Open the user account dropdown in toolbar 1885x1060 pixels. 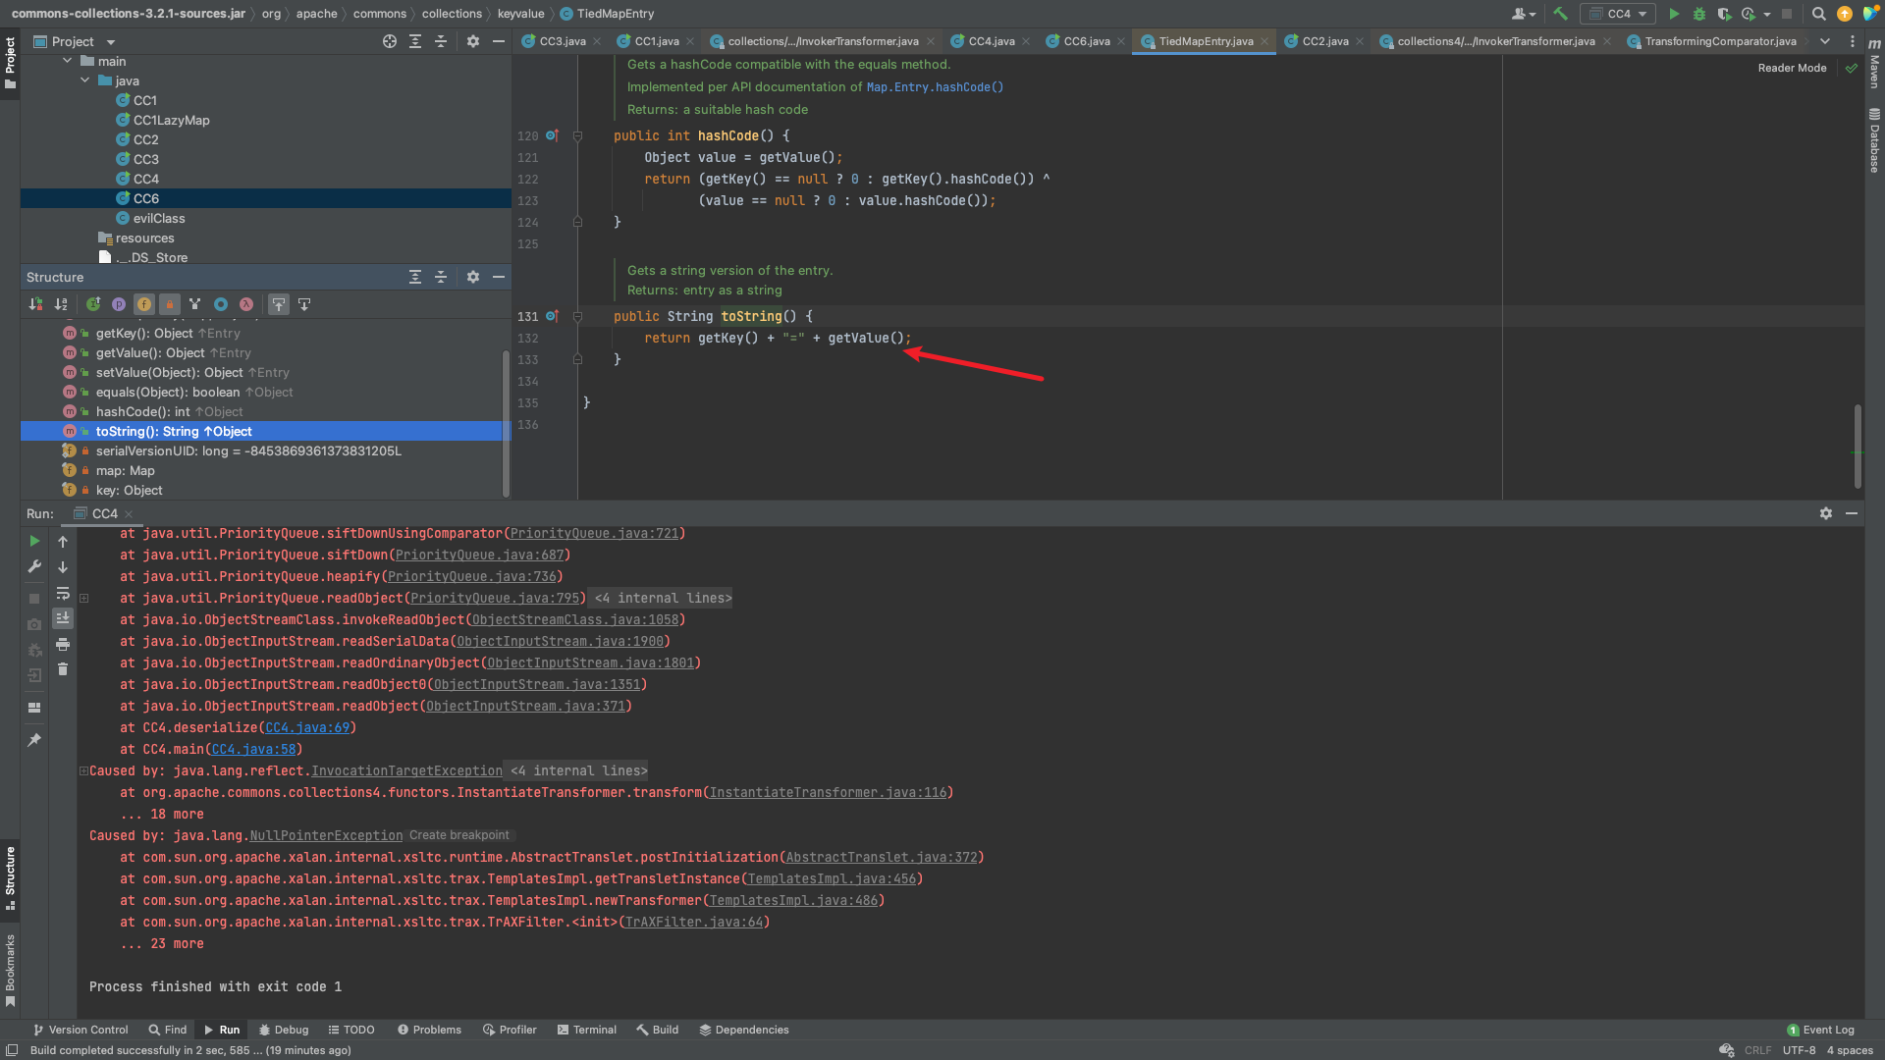click(1524, 14)
